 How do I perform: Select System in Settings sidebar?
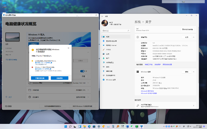pyautogui.click(x=116, y=37)
